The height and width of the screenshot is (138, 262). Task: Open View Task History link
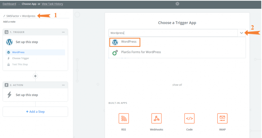(x=52, y=4)
